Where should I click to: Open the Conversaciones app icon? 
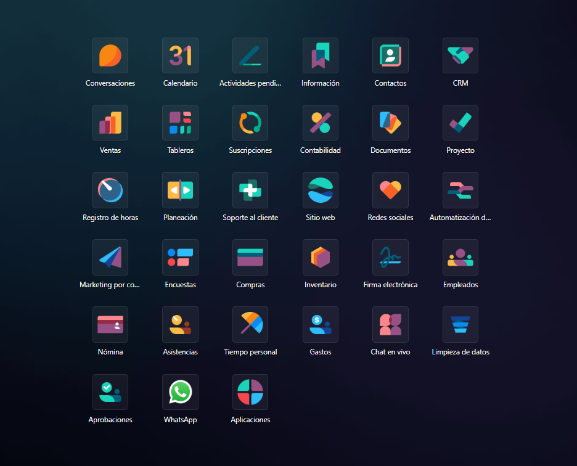point(110,55)
